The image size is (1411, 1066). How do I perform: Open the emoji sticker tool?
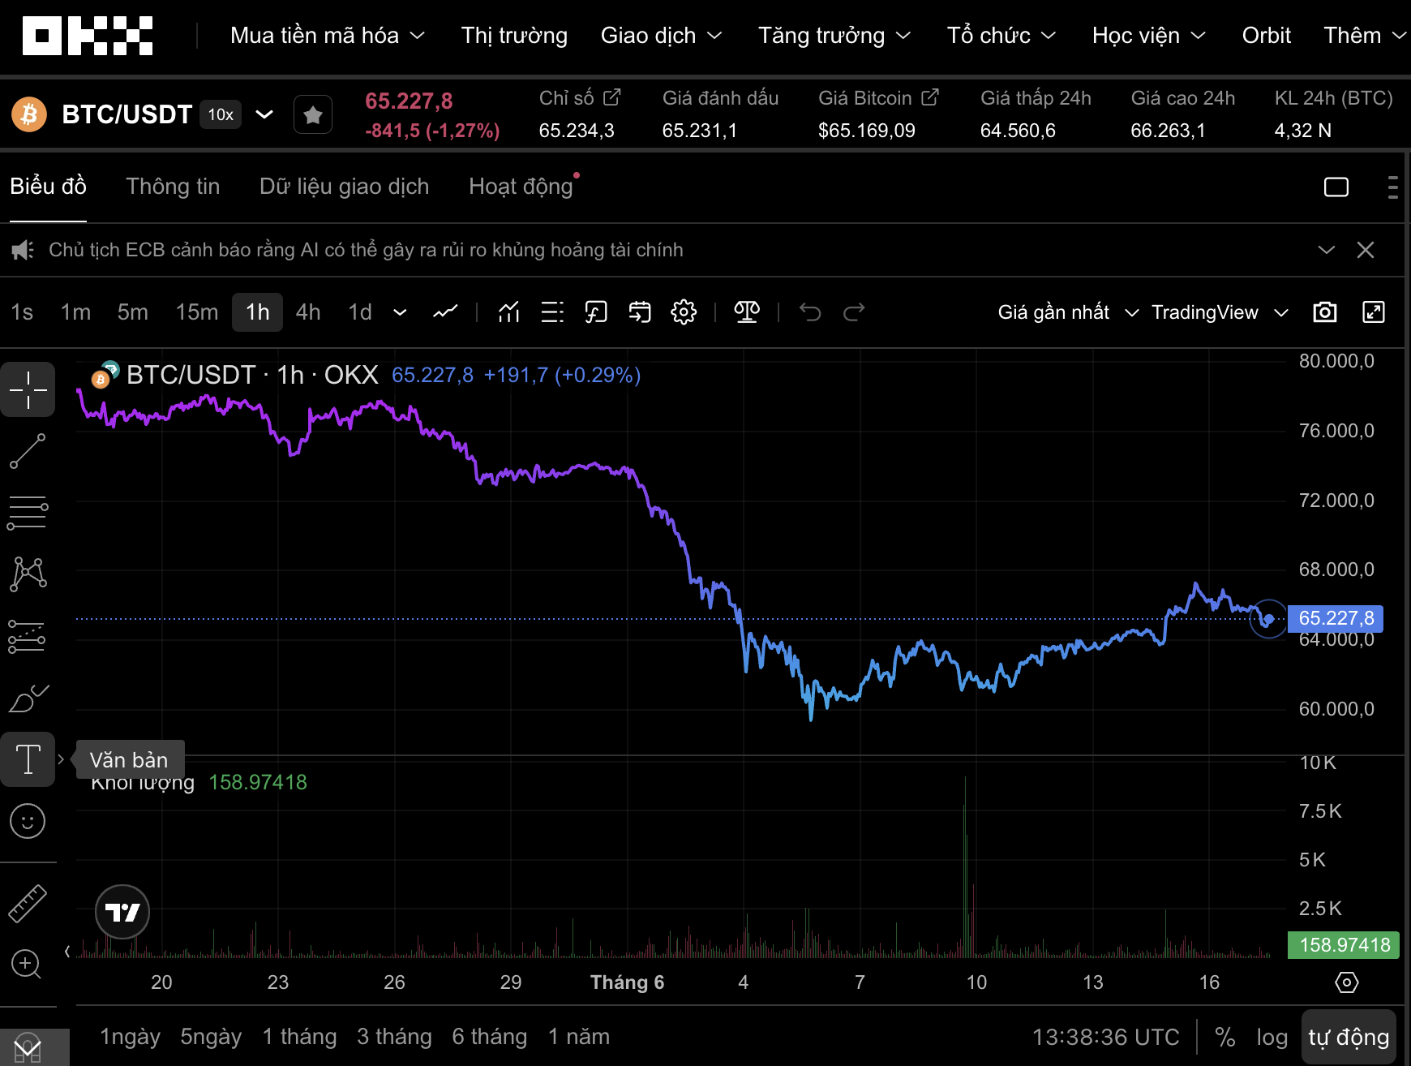(28, 821)
